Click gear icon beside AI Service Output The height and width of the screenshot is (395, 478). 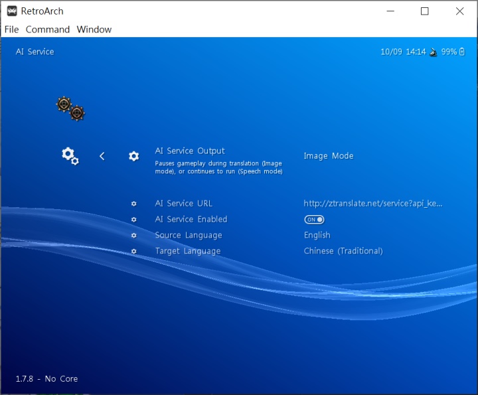(x=133, y=156)
